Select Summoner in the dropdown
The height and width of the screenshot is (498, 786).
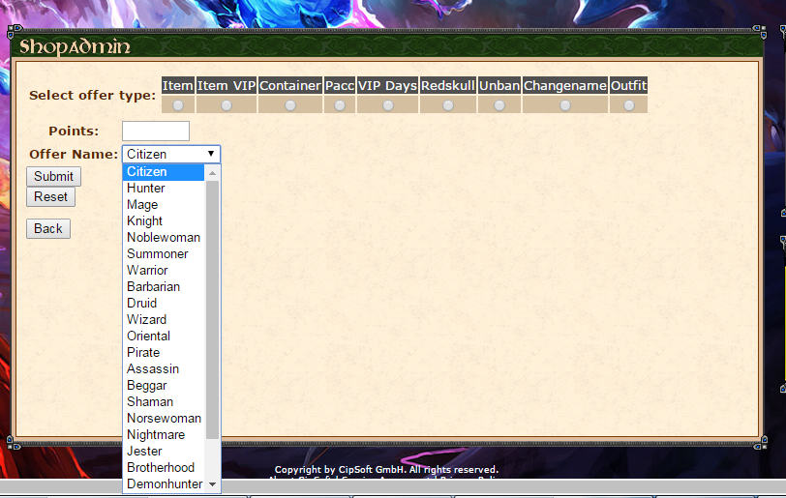point(164,254)
